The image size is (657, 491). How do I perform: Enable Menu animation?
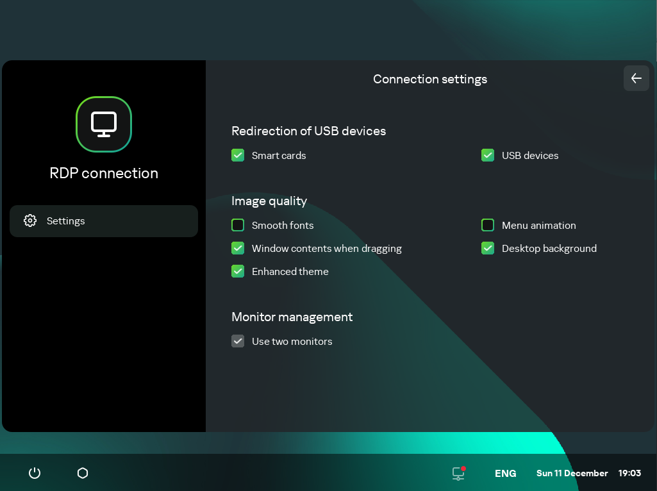click(x=488, y=225)
